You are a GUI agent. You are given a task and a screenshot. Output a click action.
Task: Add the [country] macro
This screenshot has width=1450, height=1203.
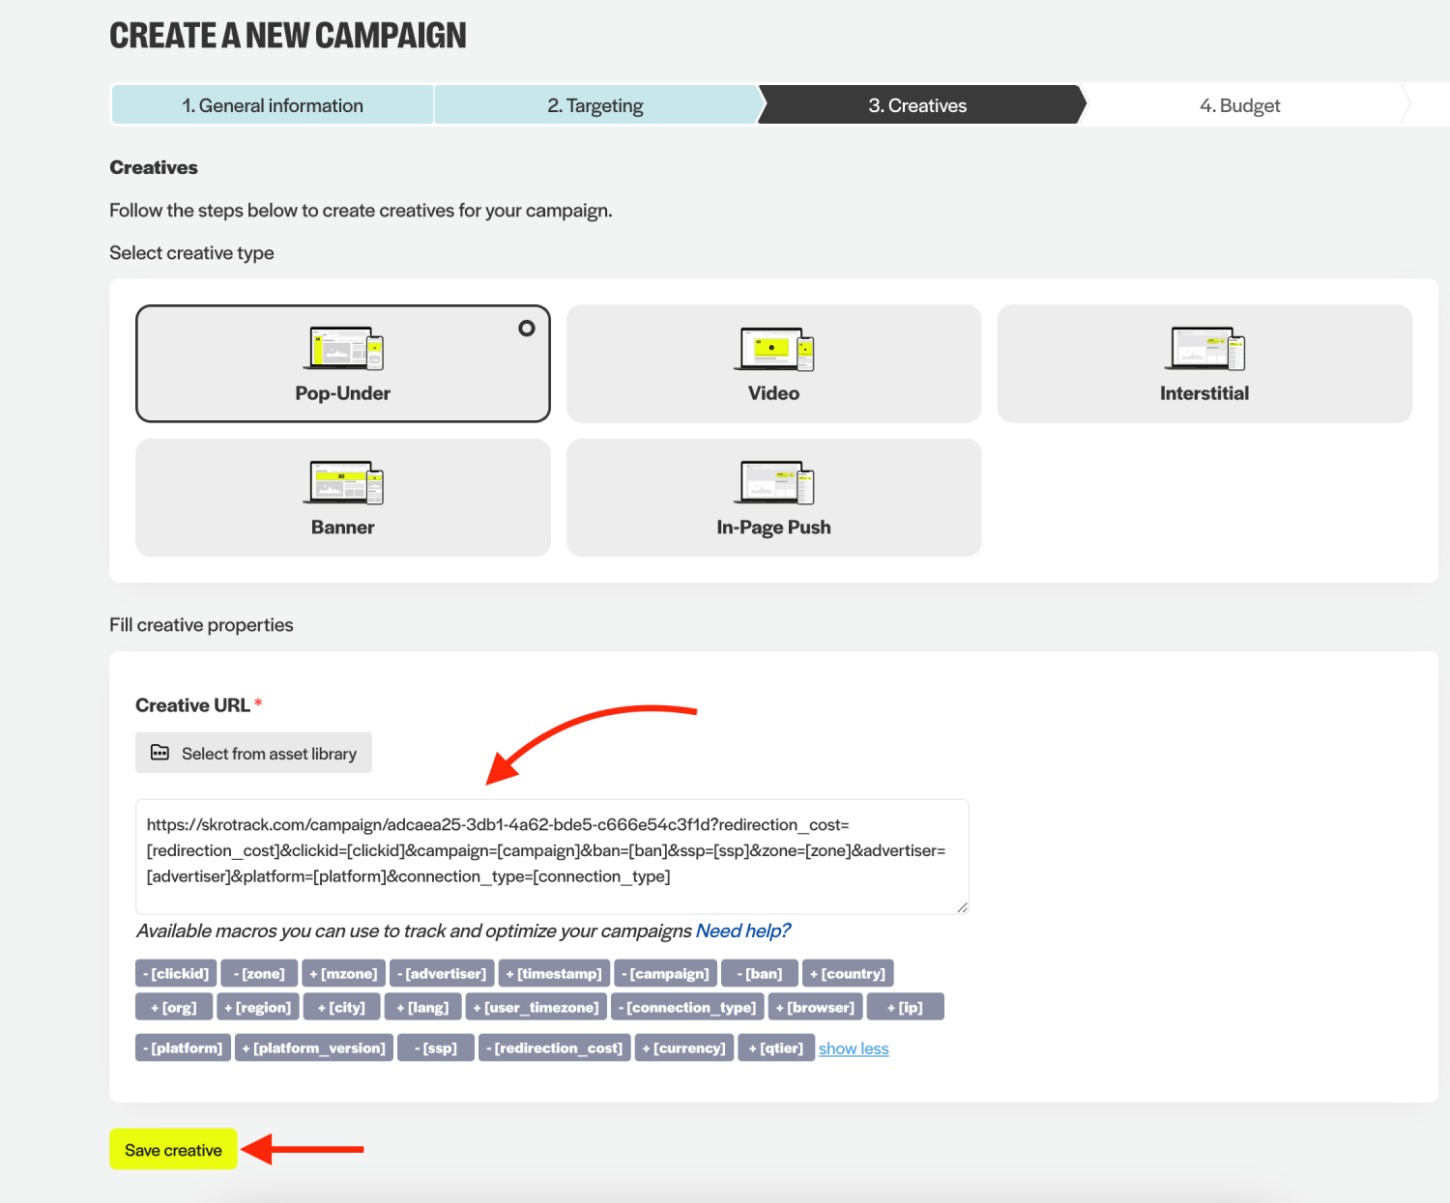(848, 973)
